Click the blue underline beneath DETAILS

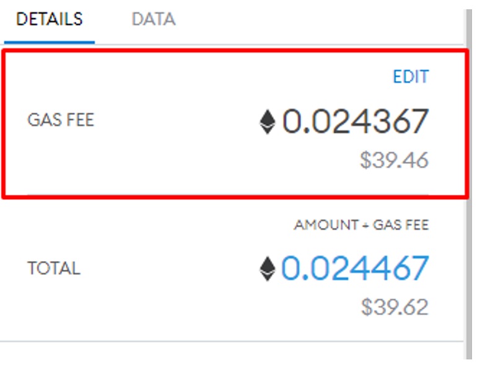[49, 42]
